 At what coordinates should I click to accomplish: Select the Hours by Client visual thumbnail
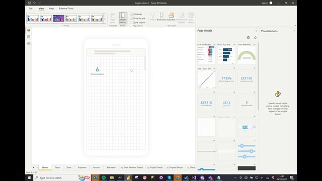coord(226,55)
